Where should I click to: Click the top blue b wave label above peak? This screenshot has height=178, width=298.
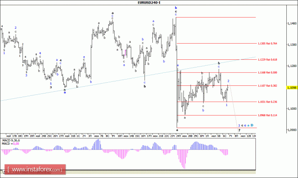coord(176,8)
